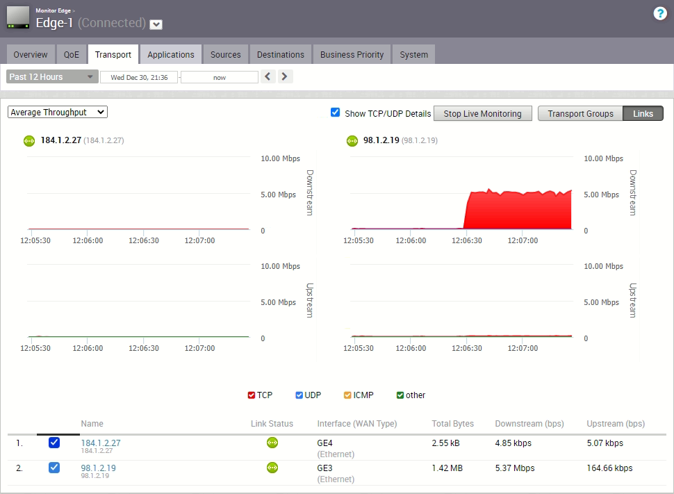Click the 1.42 MB total bytes cell
The width and height of the screenshot is (674, 494).
pyautogui.click(x=447, y=468)
